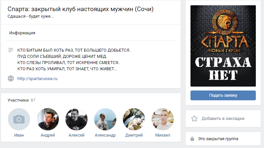The width and height of the screenshot is (264, 148).
Task: Click Ivan's camera placeholder avatar
Action: [19, 119]
